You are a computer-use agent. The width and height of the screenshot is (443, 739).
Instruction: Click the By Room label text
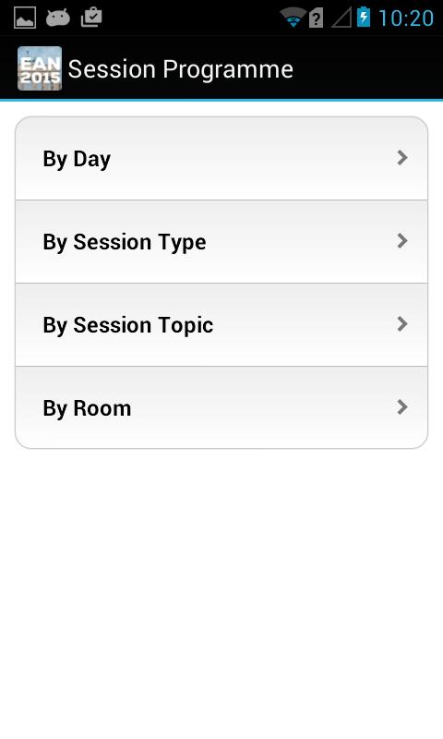pyautogui.click(x=87, y=408)
